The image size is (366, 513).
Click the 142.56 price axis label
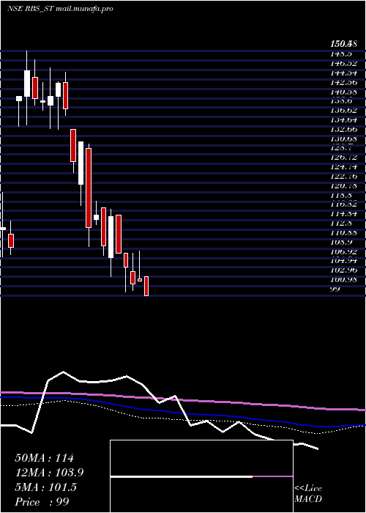pyautogui.click(x=345, y=82)
